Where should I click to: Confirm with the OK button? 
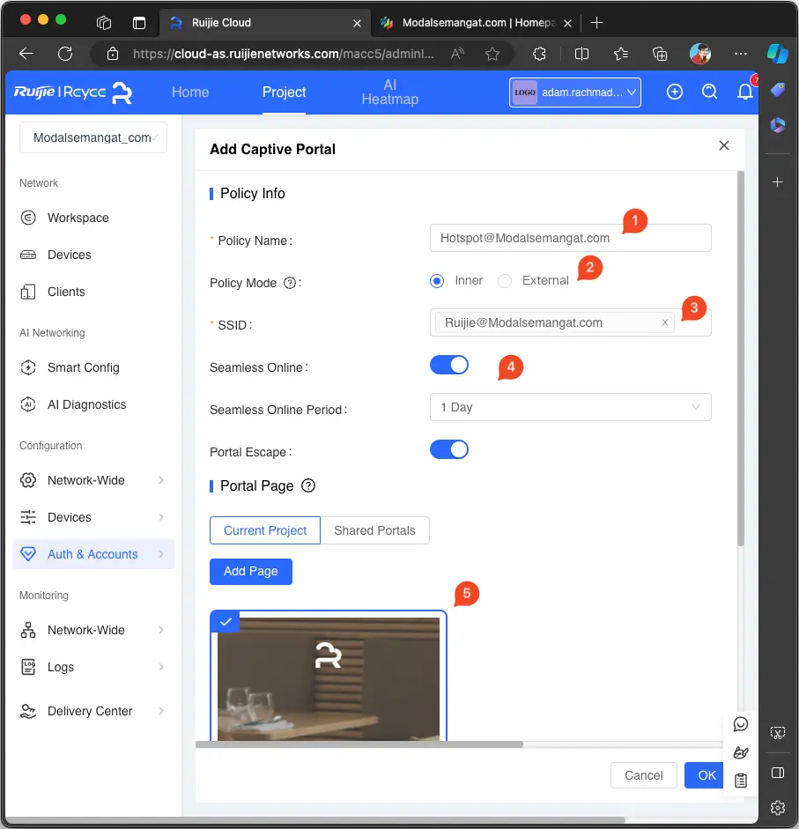706,775
